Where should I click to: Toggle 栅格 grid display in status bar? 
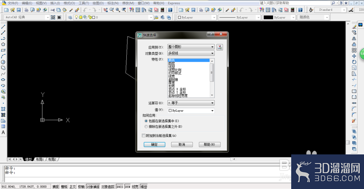coord(64,186)
